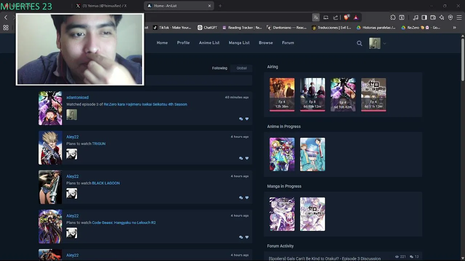Click the share page icon in address bar
Image resolution: width=465 pixels, height=261 pixels.
[x=336, y=17]
